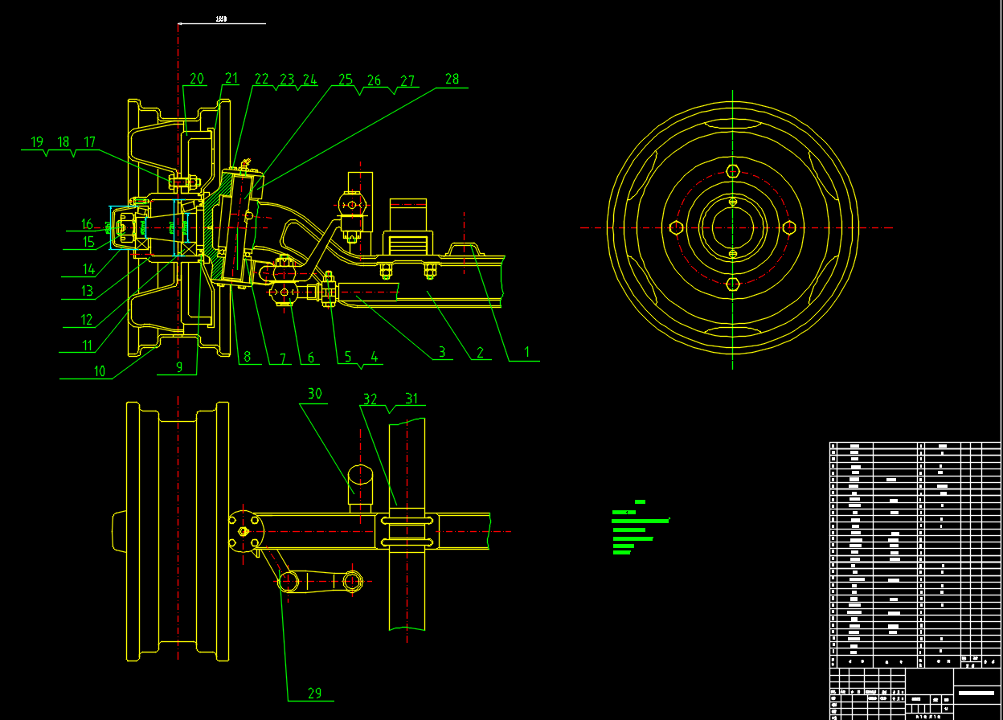Select balloon label 20 above the wheel
This screenshot has width=1003, height=720.
197,79
